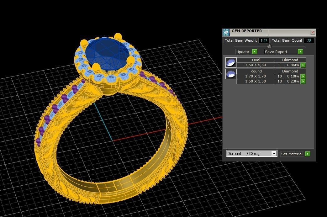Select the Round gem thumbnail
Viewport: 327px width, 217px height.
(231, 74)
